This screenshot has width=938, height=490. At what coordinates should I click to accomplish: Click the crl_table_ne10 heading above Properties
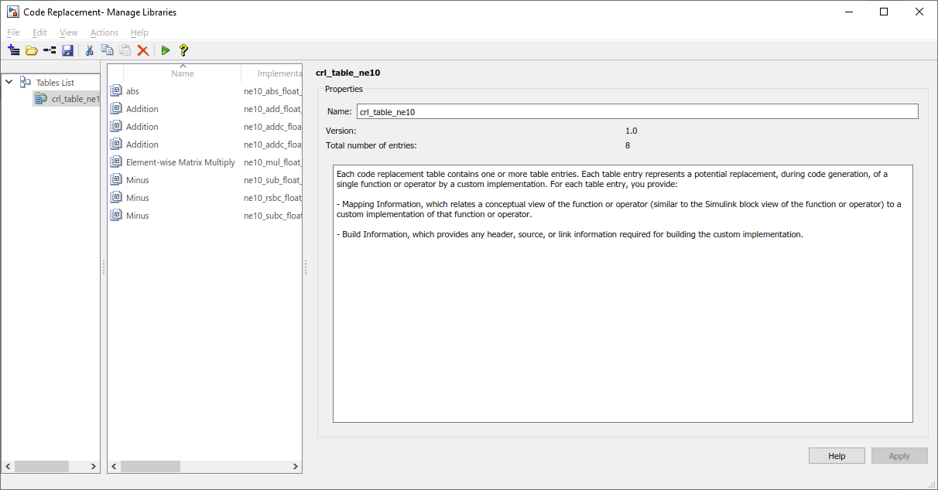347,73
